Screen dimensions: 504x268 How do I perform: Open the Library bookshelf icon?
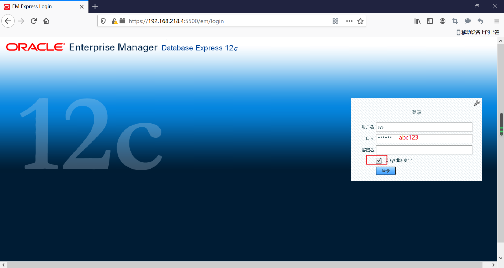pyautogui.click(x=417, y=21)
